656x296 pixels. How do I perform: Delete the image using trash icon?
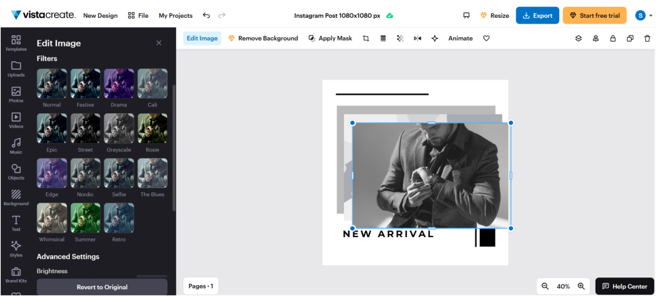[646, 38]
